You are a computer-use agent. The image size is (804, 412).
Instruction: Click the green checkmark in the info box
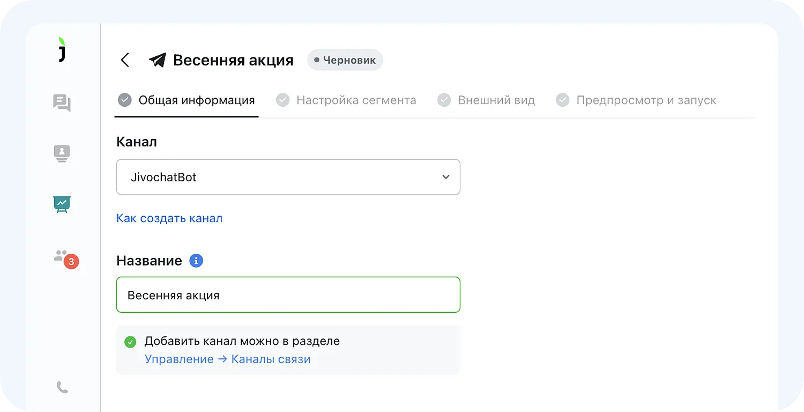pos(130,341)
